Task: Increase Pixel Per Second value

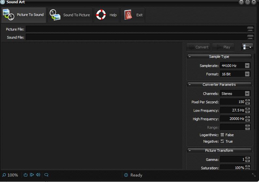Action: click(248, 100)
